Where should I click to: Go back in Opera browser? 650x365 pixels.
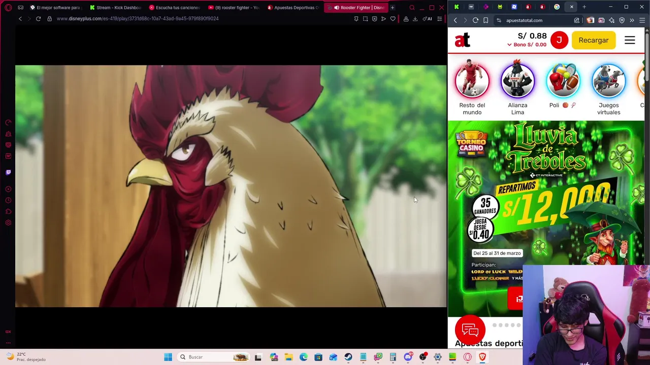pos(20,19)
